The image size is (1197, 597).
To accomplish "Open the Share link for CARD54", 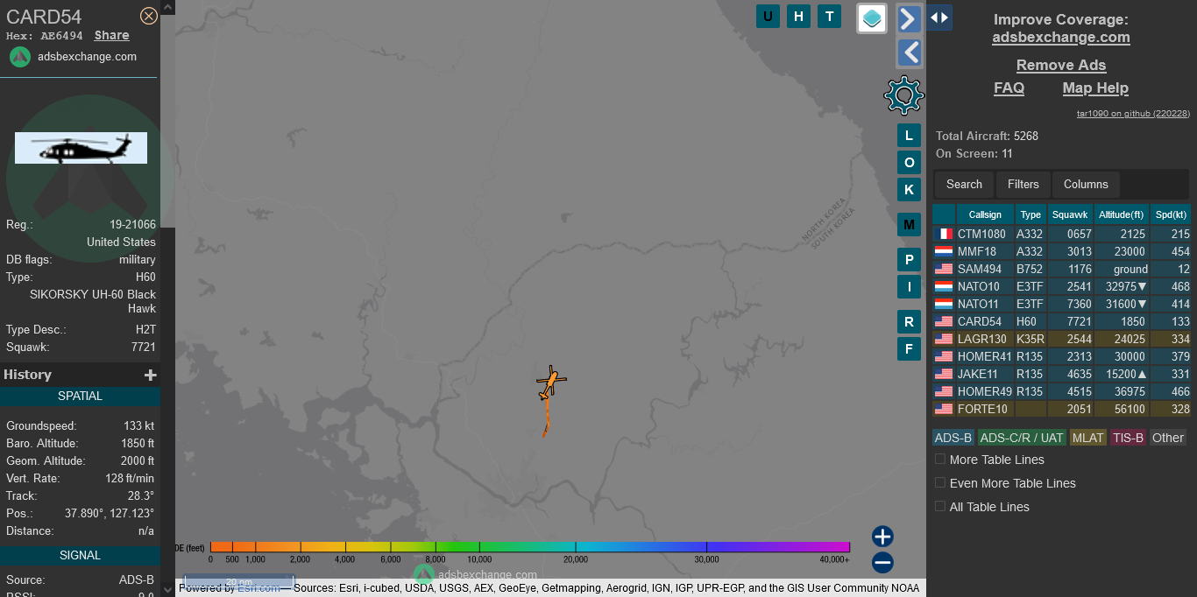I will coord(112,36).
